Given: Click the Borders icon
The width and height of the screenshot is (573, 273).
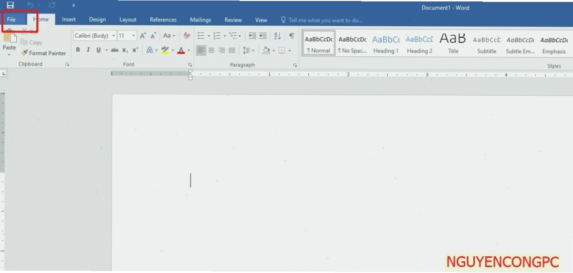Looking at the screenshot, I should click(x=281, y=50).
